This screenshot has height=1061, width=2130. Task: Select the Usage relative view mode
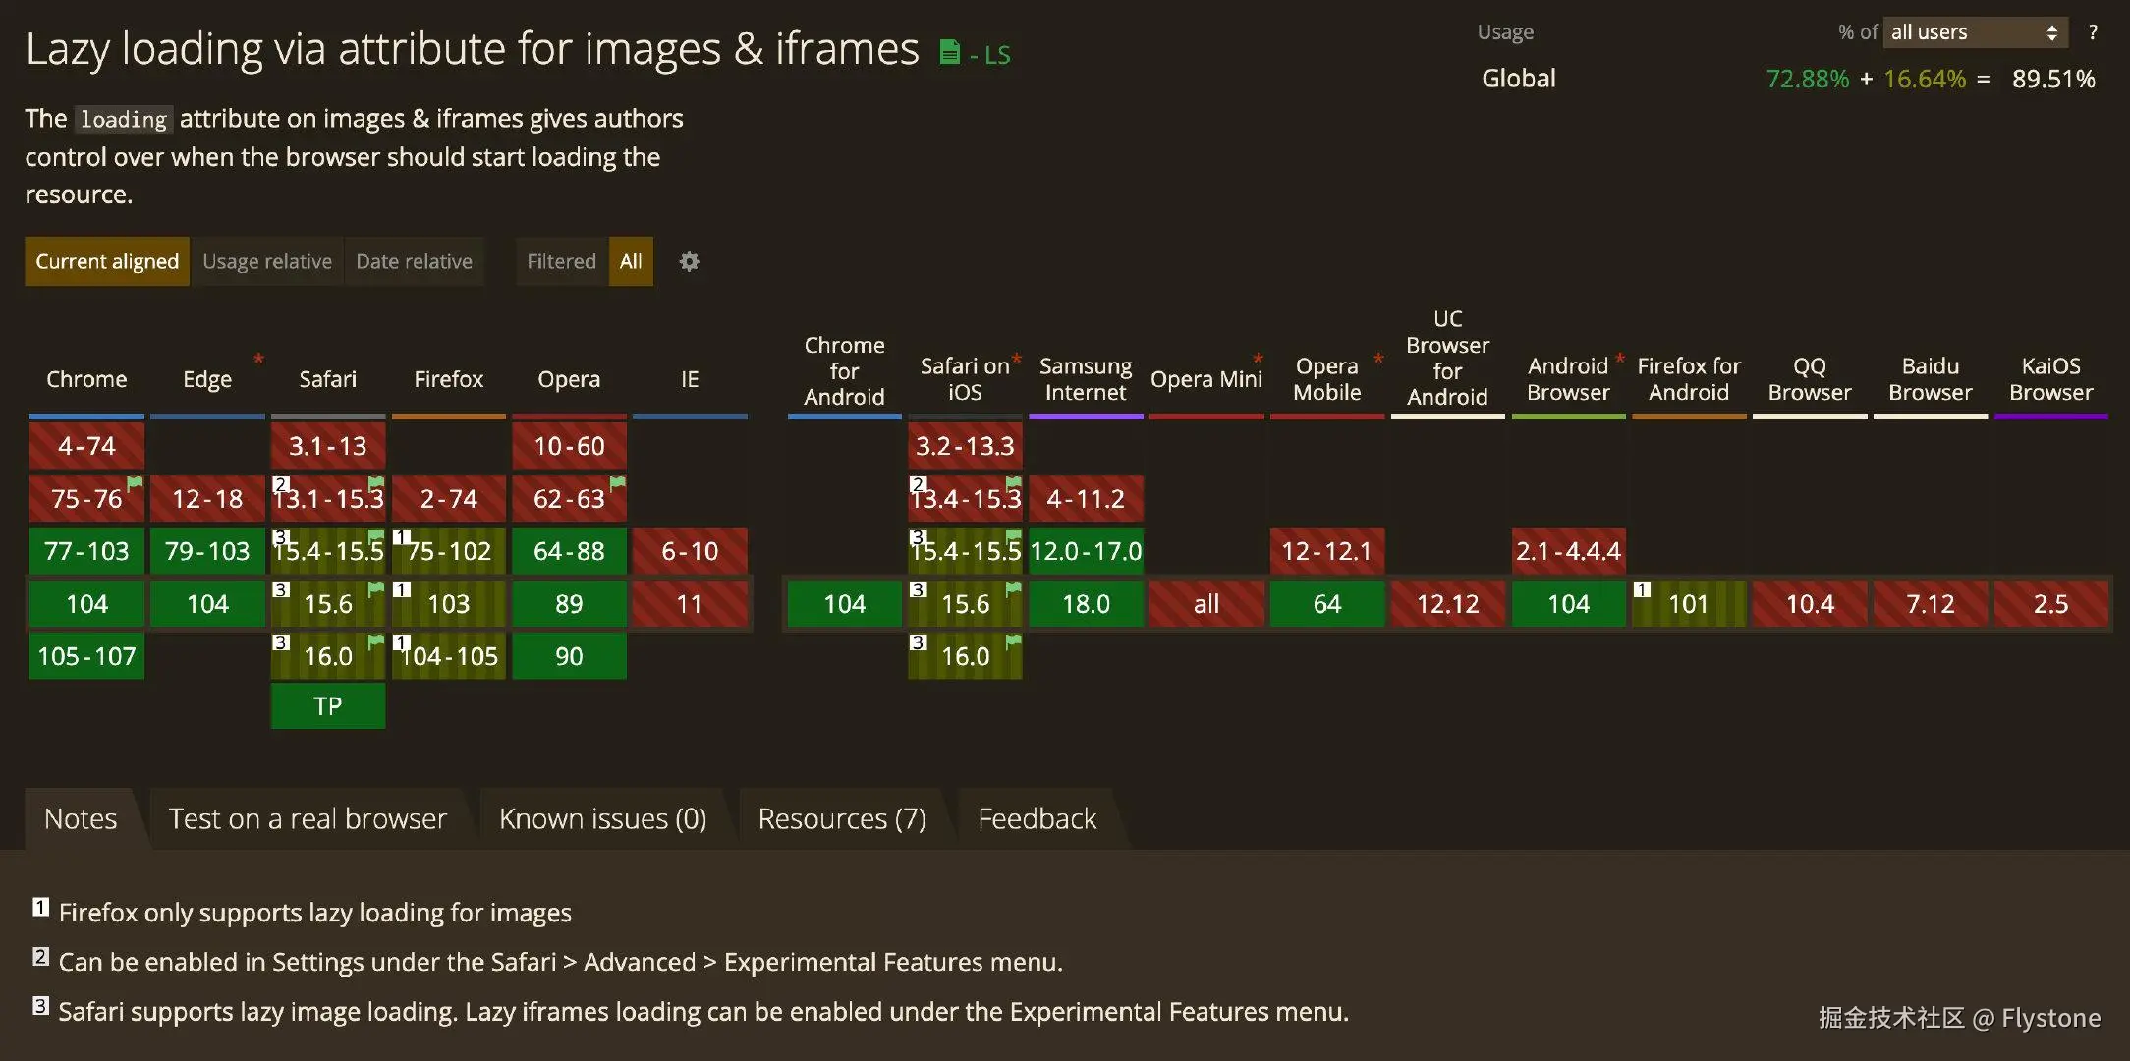click(x=267, y=262)
